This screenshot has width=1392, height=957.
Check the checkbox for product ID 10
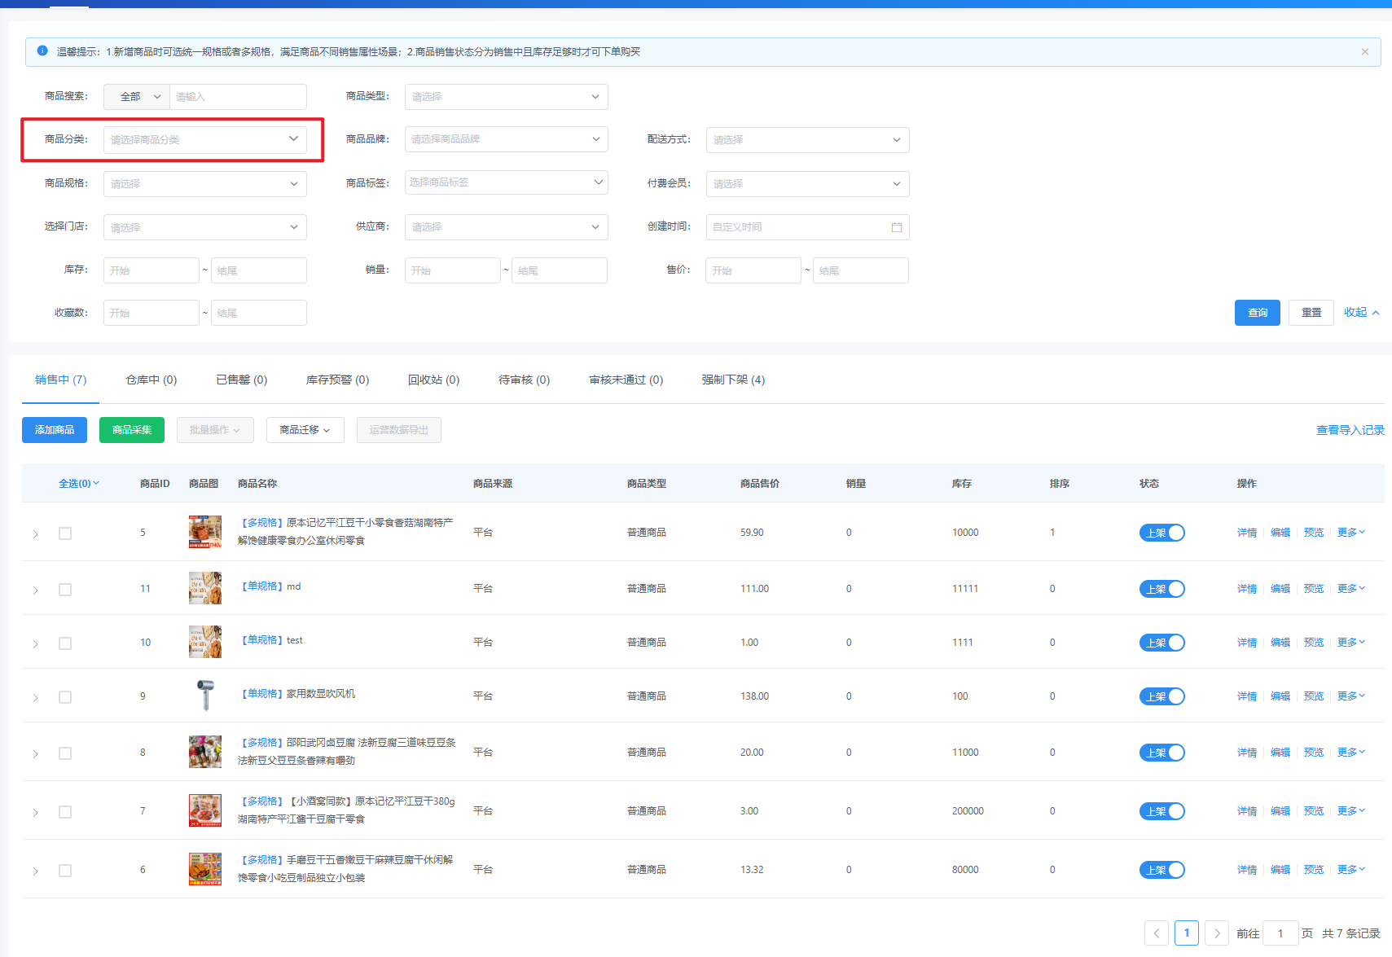click(65, 643)
